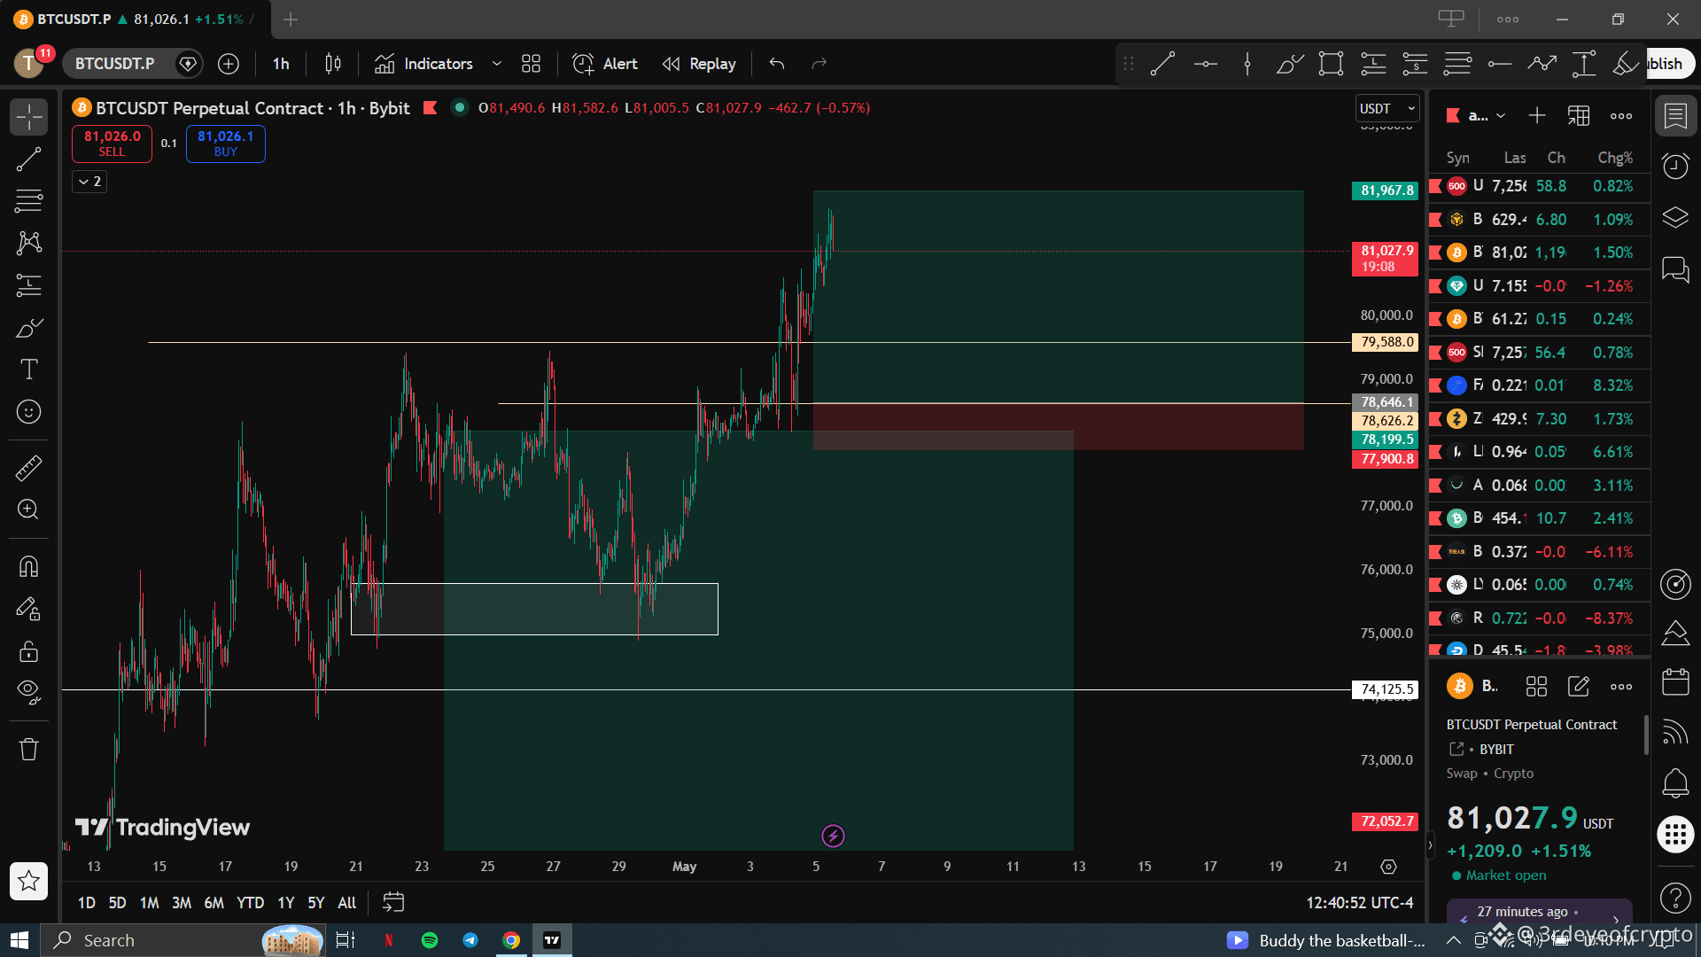Set chart range to 1D

click(86, 903)
